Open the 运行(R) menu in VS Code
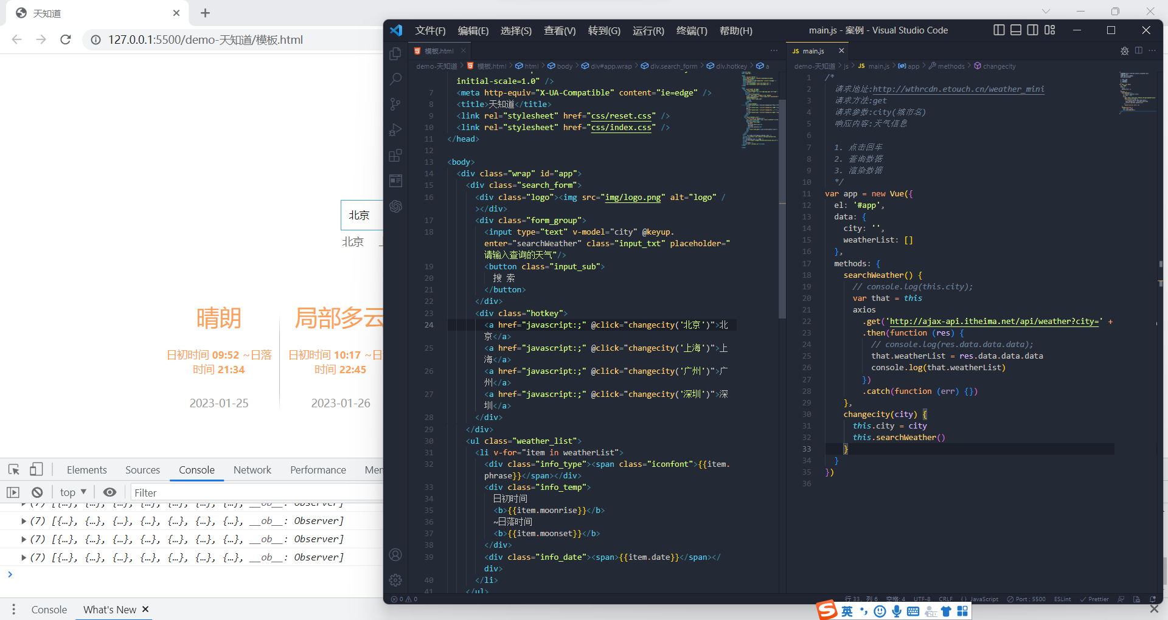 [647, 30]
